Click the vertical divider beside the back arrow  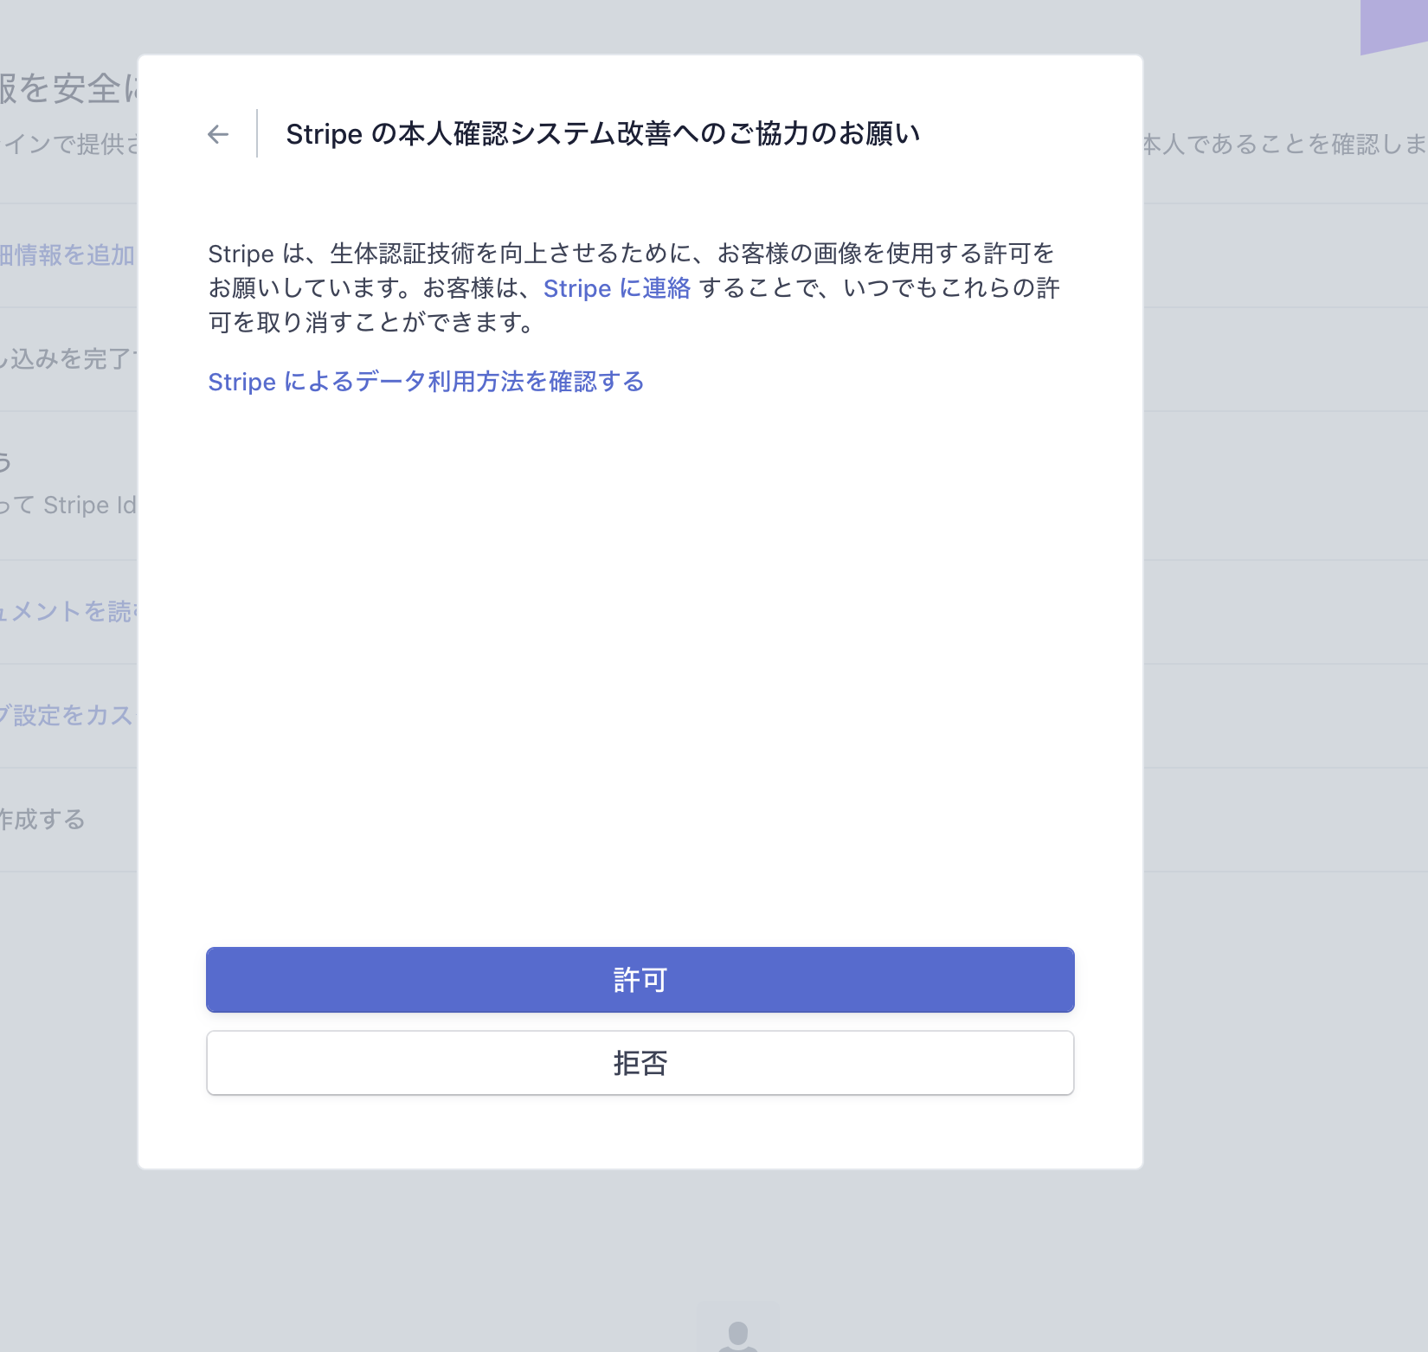click(257, 134)
